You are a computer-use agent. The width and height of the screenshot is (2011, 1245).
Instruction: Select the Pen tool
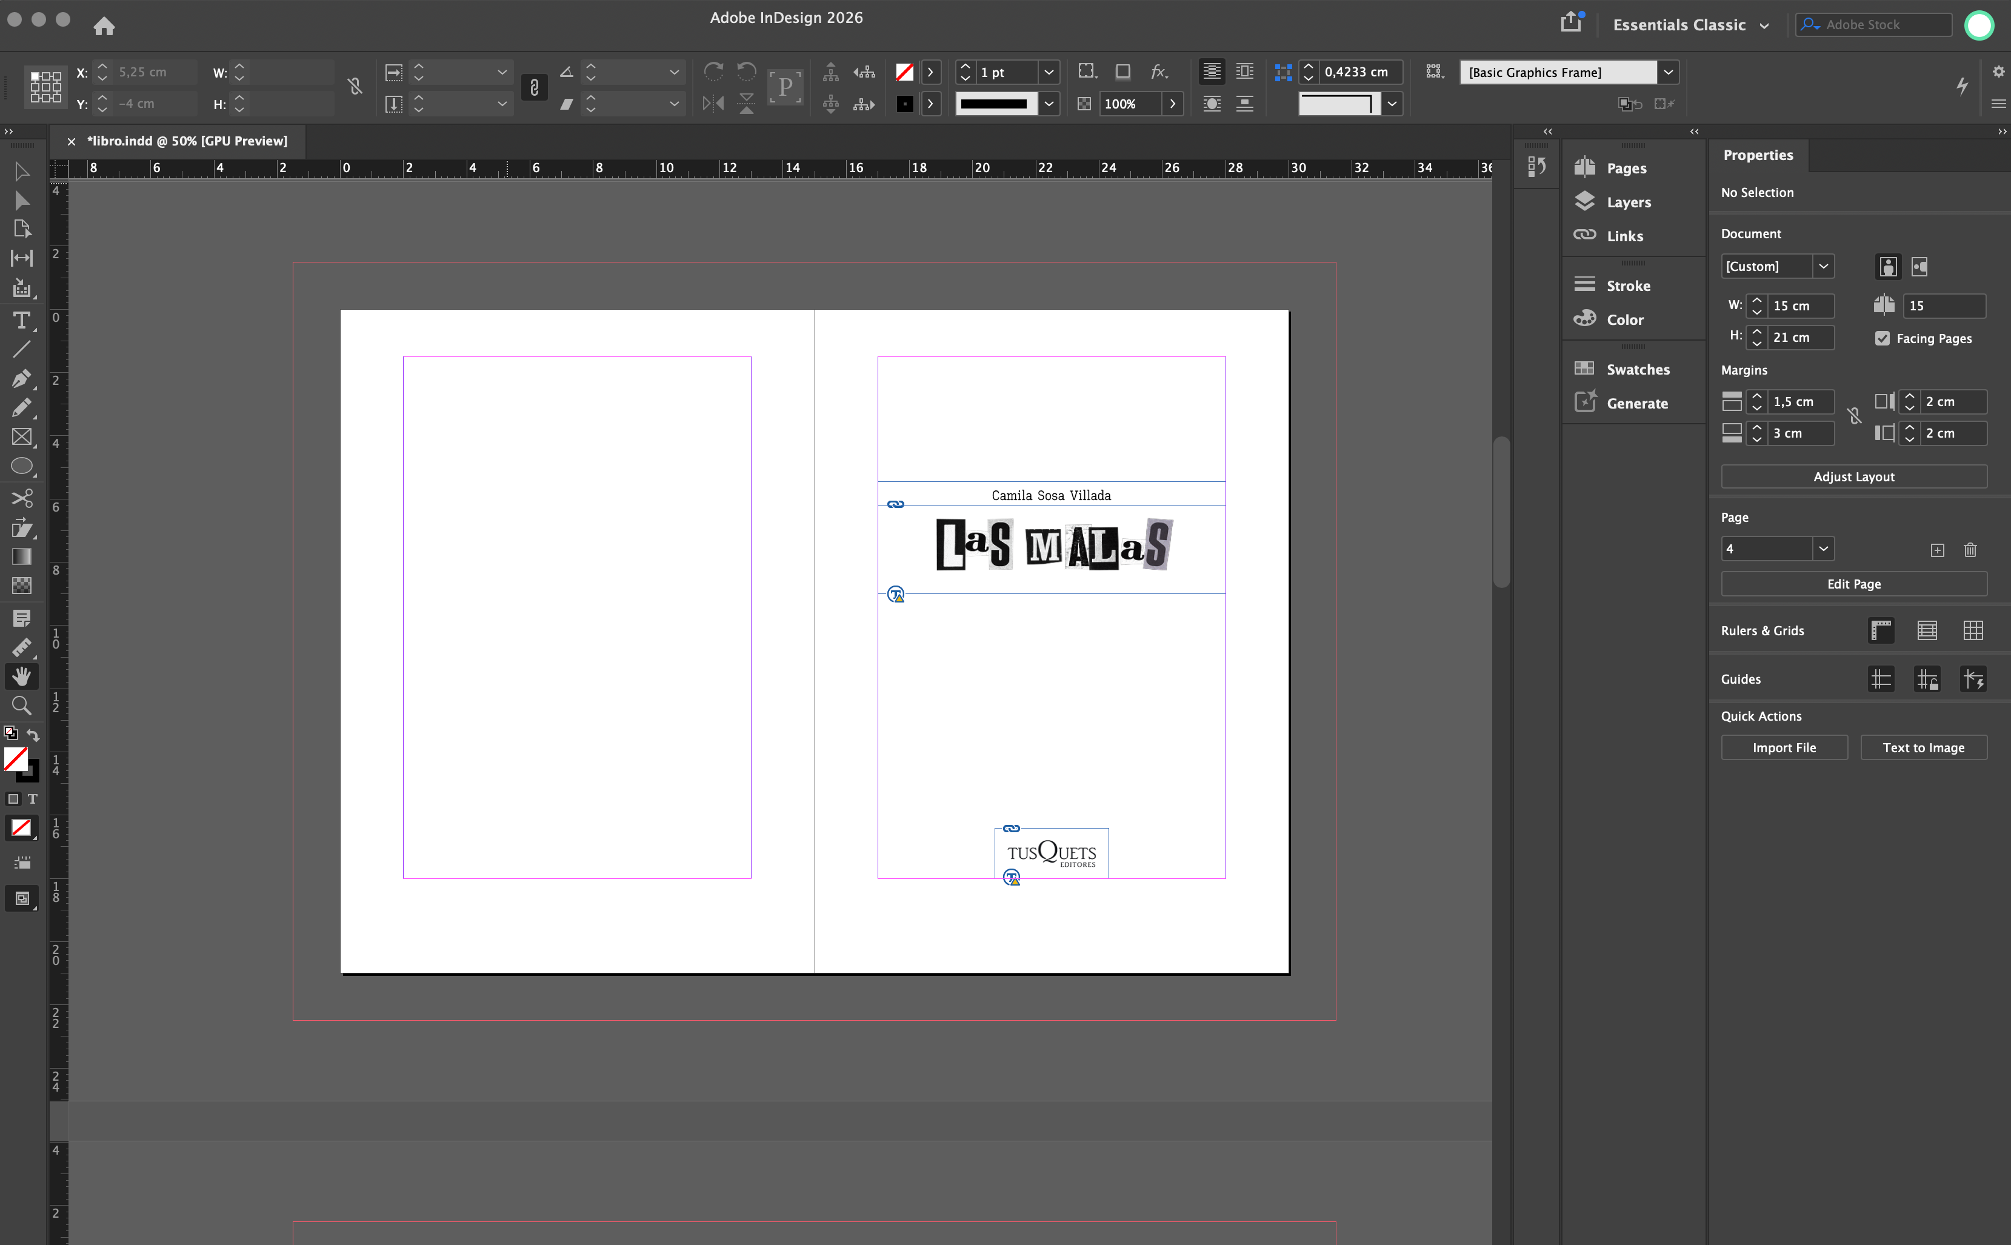21,378
